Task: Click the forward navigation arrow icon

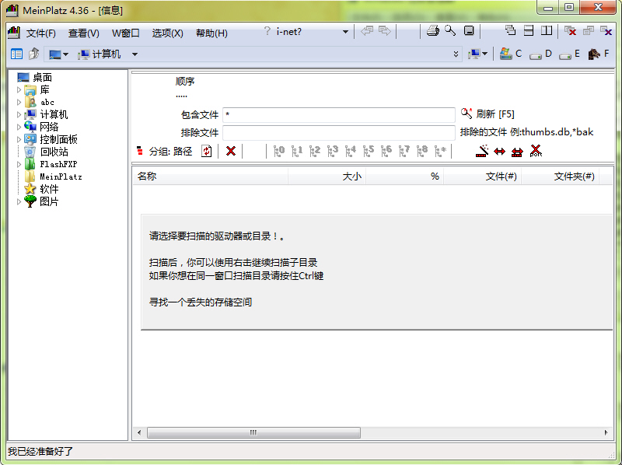Action: pos(385,30)
